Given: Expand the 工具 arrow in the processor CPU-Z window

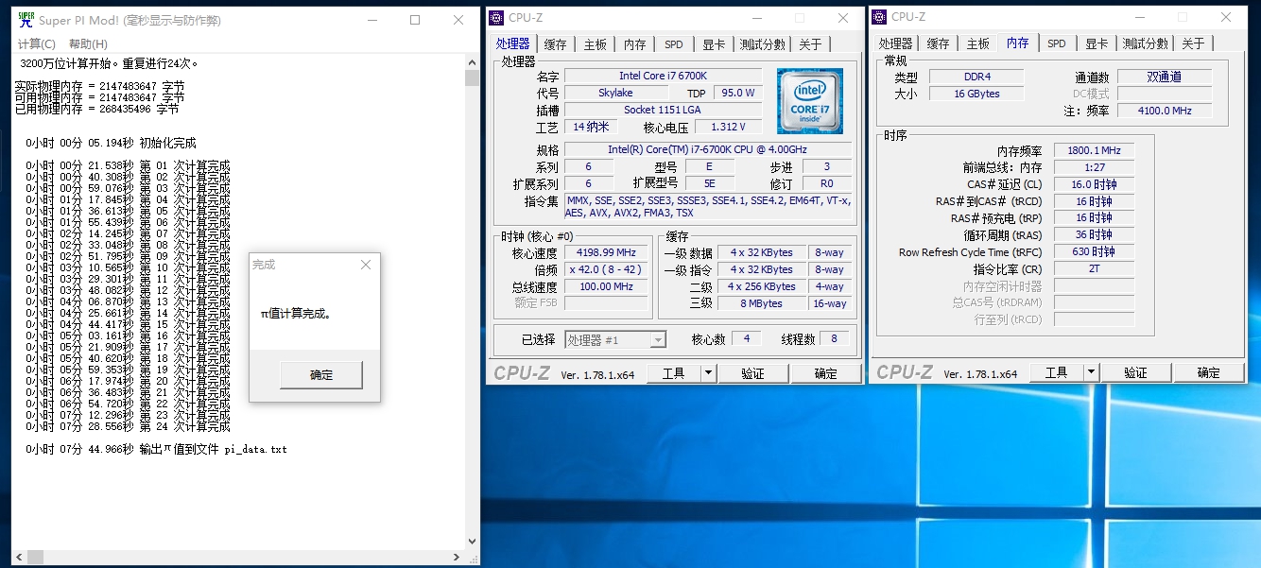Looking at the screenshot, I should tap(709, 373).
